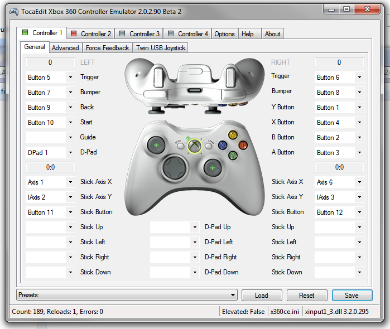Open the Start dropdown showing Button 10
The image size is (390, 329).
(x=50, y=122)
